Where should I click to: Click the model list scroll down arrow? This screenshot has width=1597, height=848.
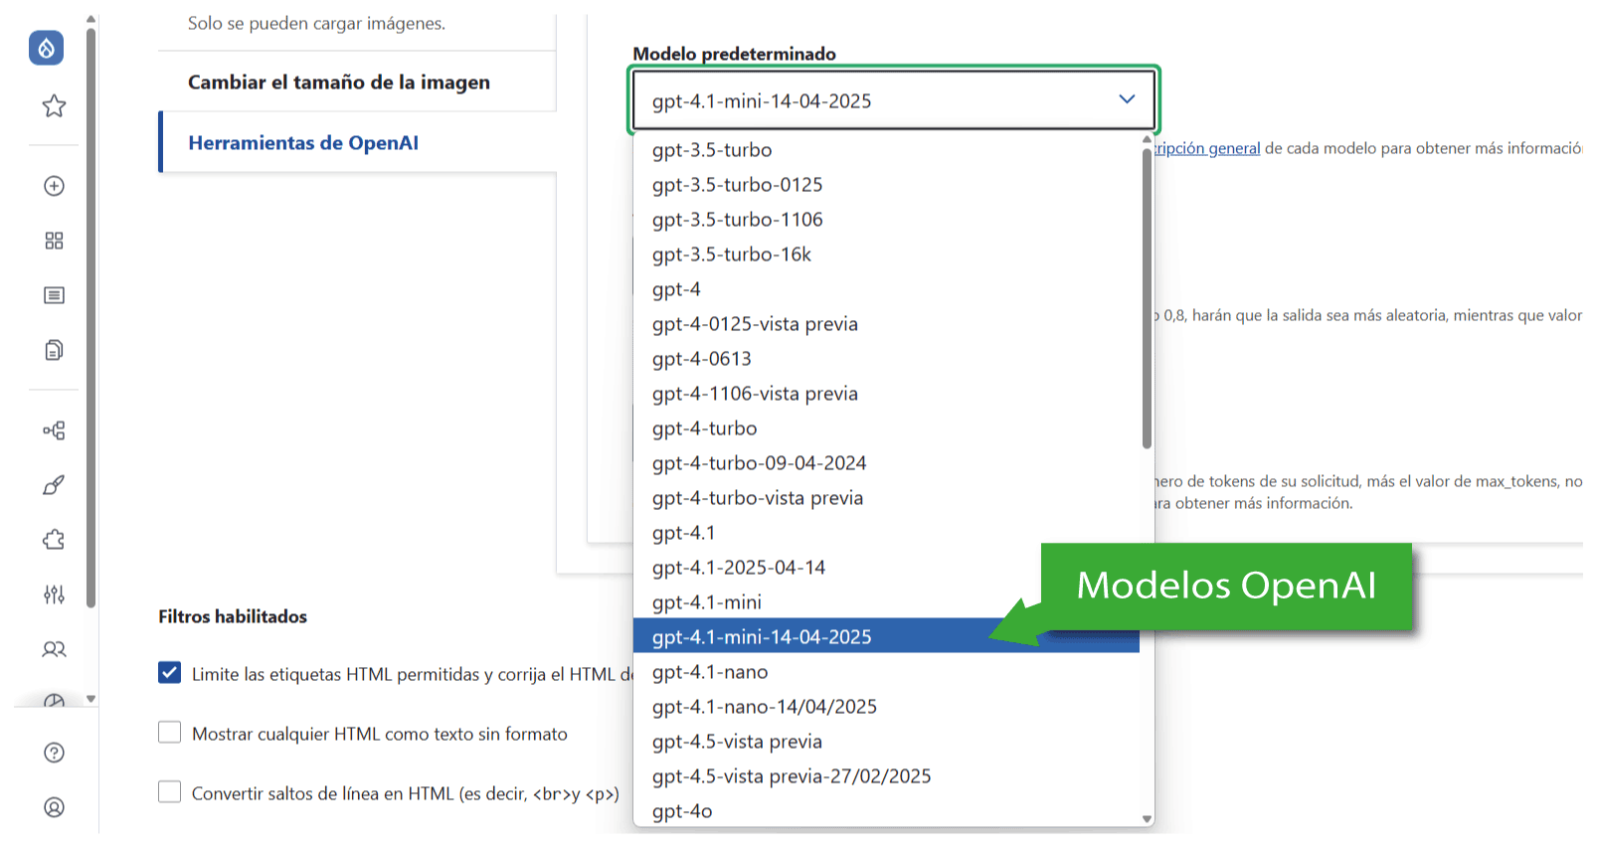tap(1147, 819)
